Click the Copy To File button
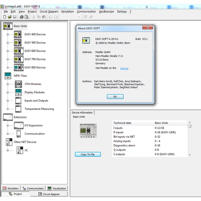 [88, 154]
